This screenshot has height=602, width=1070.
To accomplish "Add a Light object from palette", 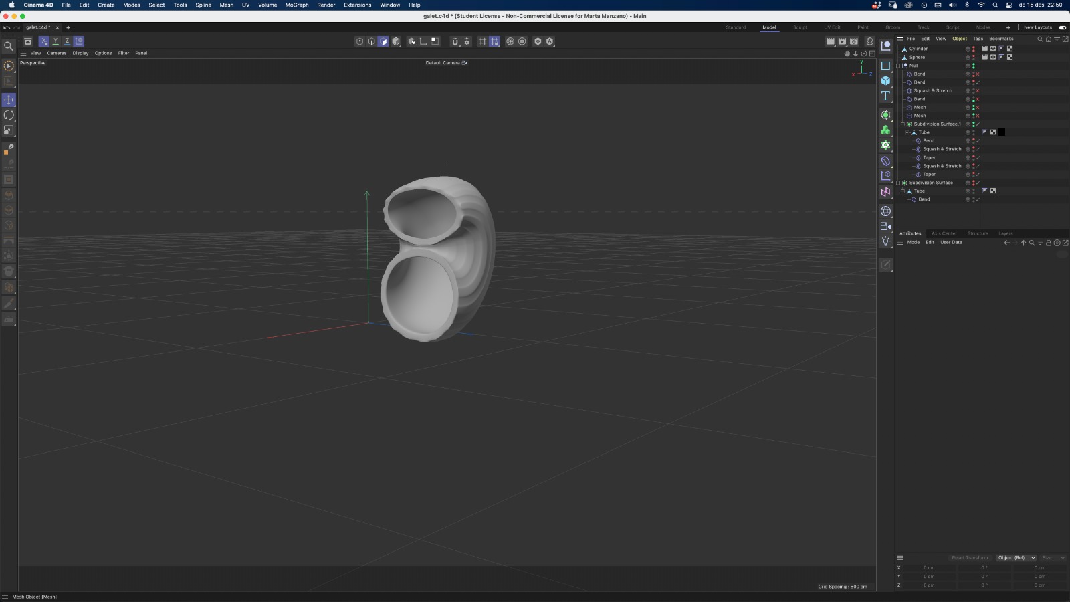I will tap(885, 241).
